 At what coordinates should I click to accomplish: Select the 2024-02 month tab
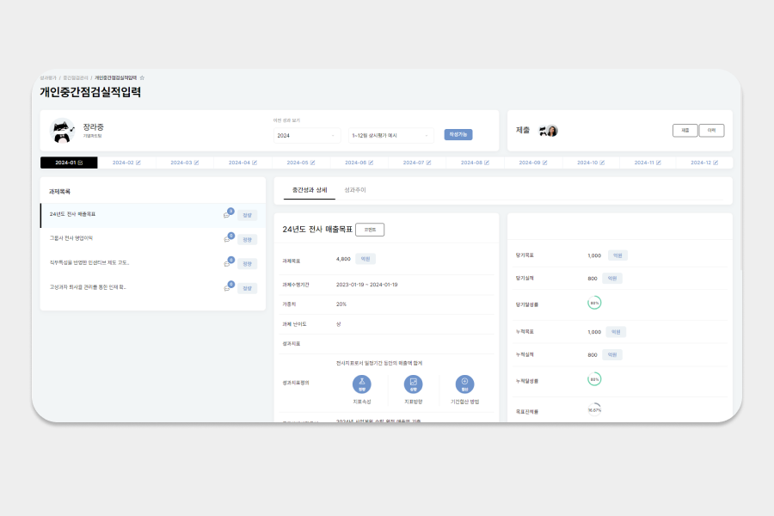[x=126, y=163]
